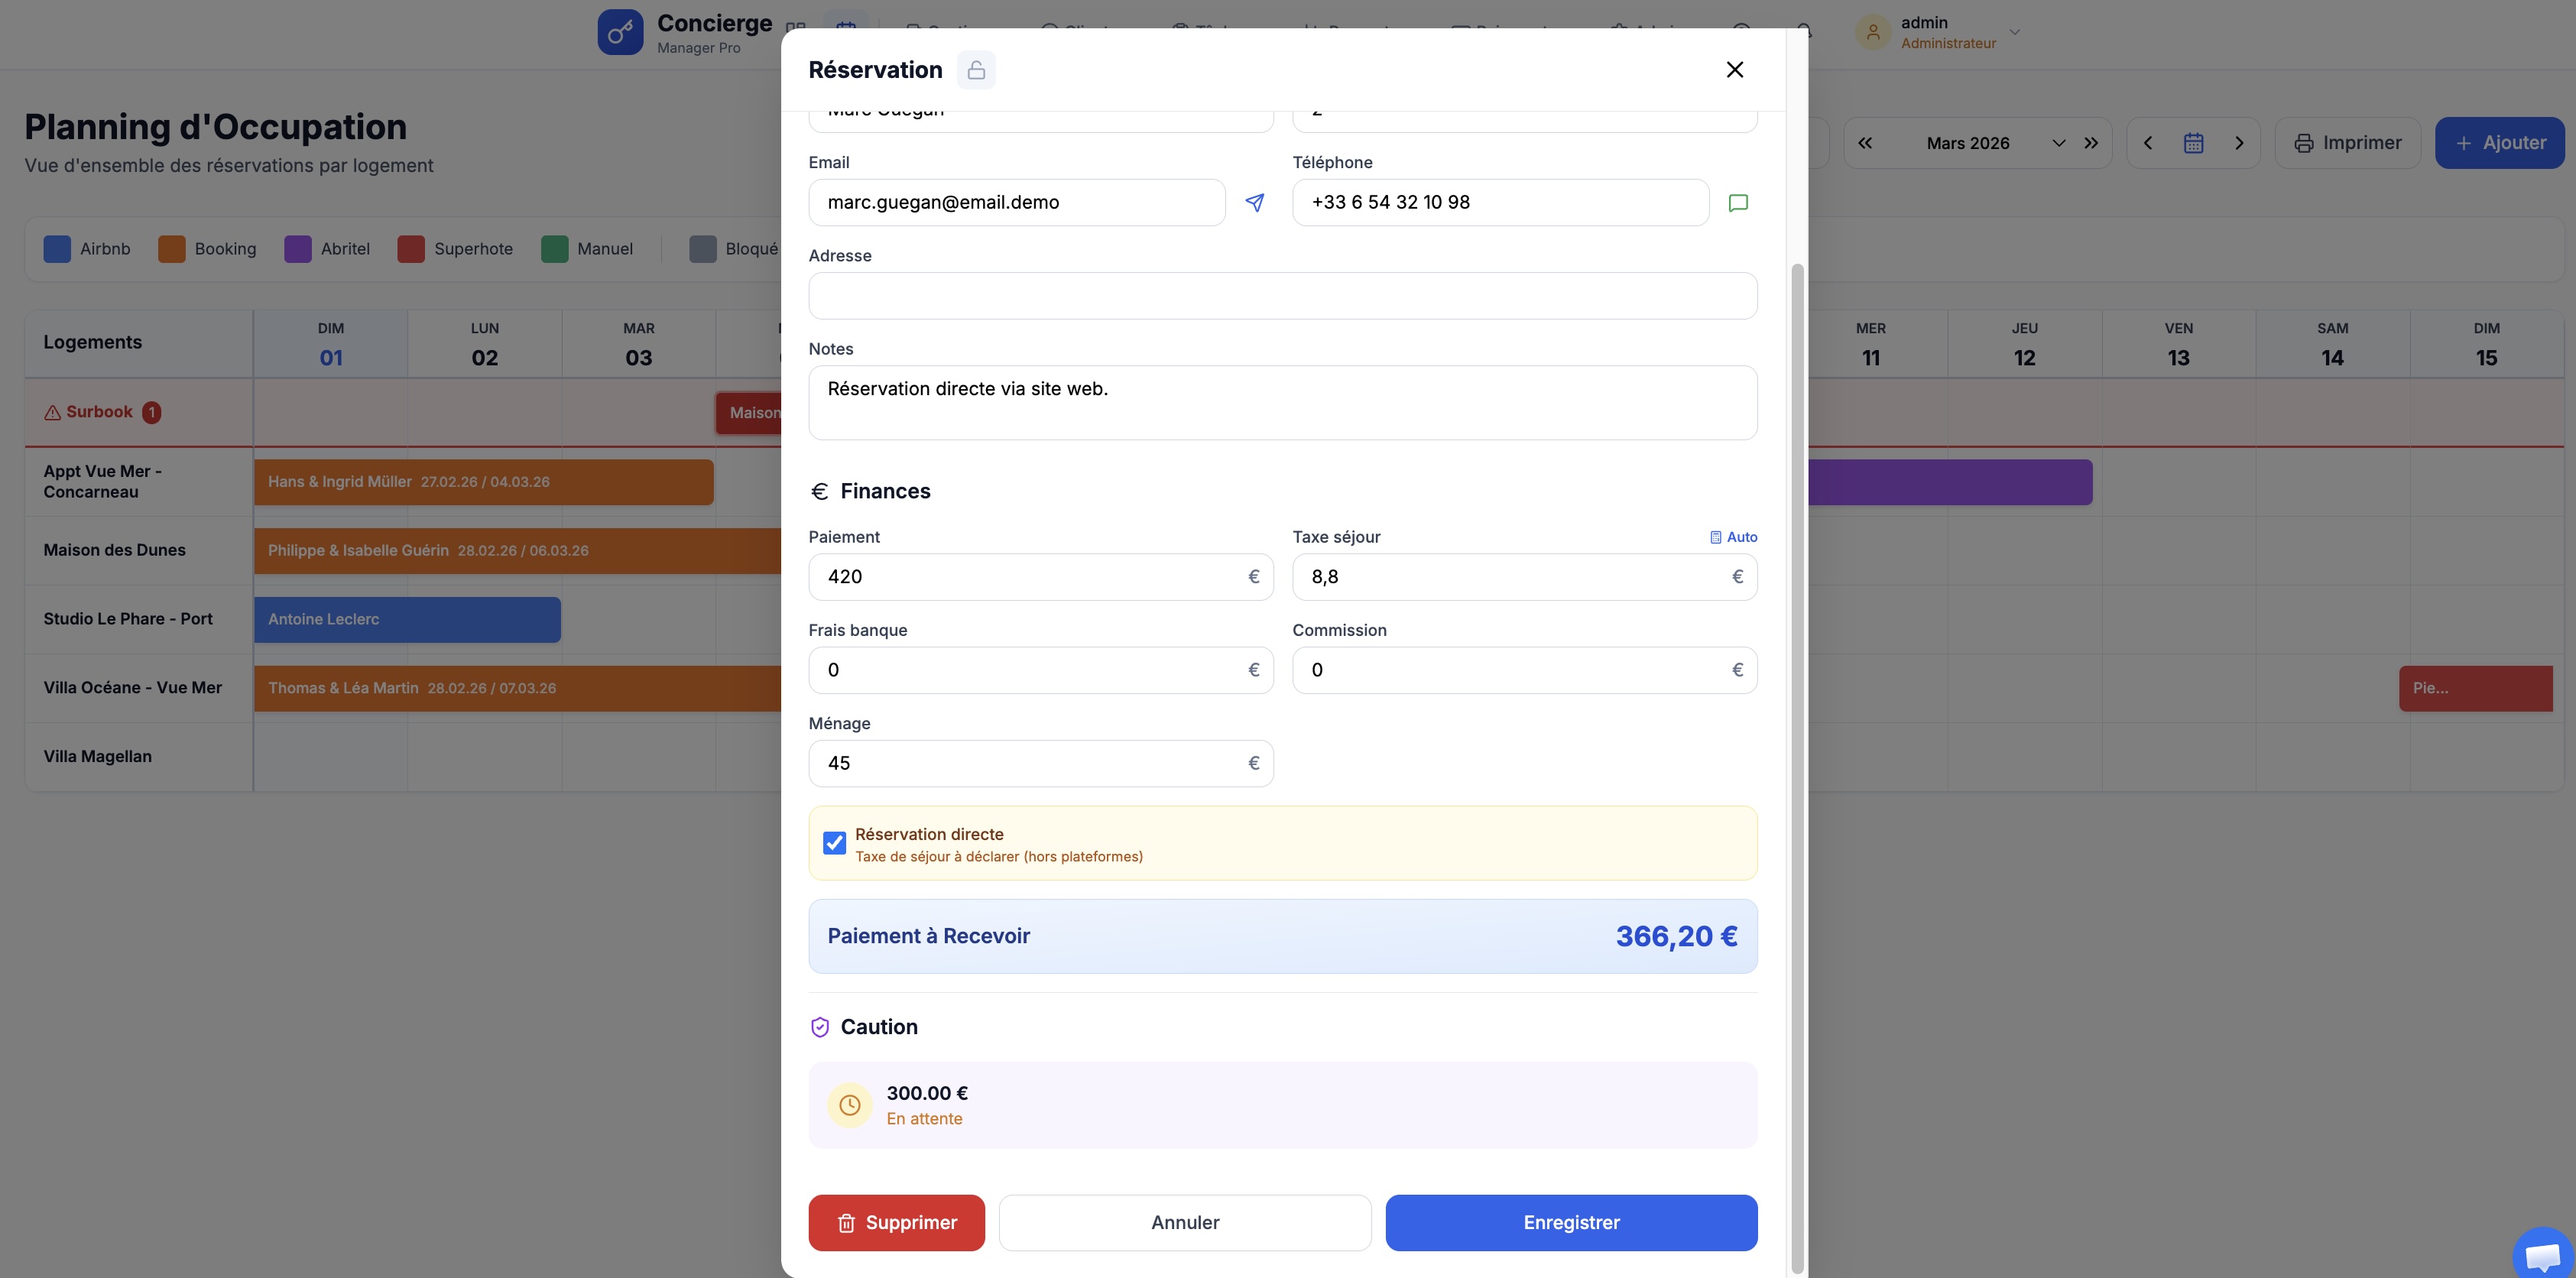
Task: Click the Imprimer print button
Action: coord(2347,143)
